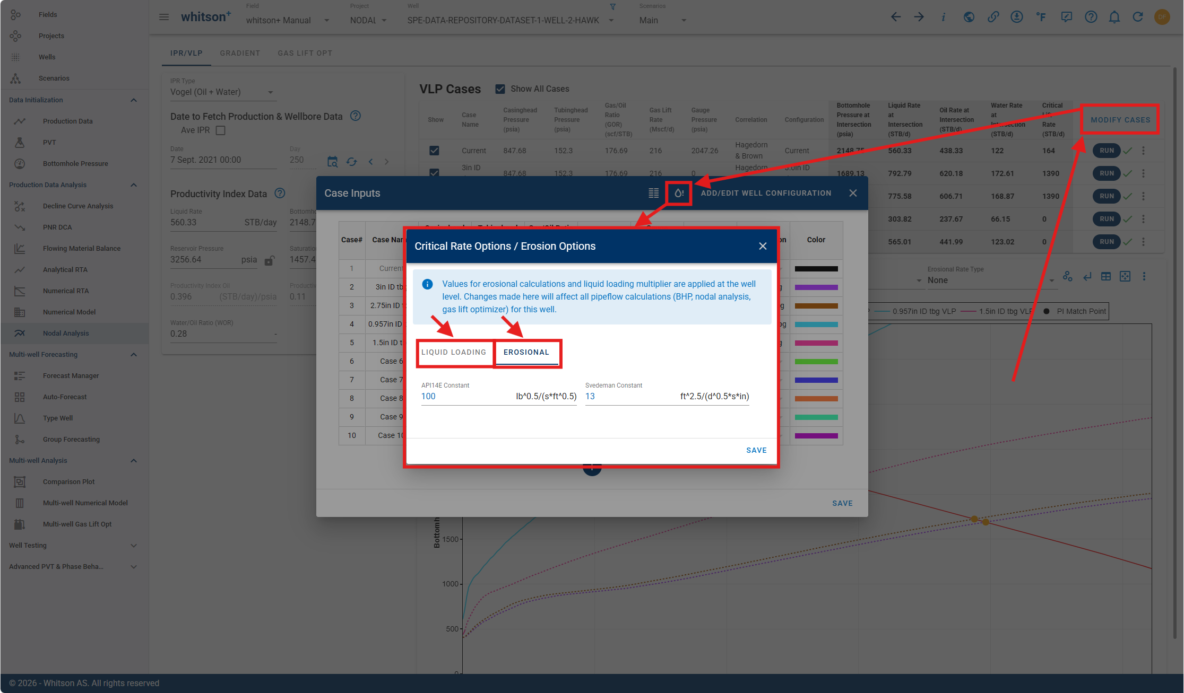Collapse the Production Data Analysis section
This screenshot has width=1184, height=693.
(134, 185)
